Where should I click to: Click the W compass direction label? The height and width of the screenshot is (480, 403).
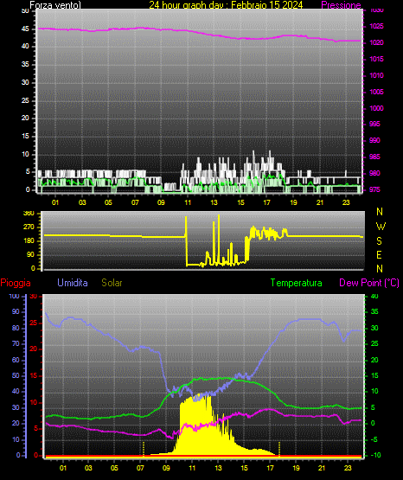point(381,227)
